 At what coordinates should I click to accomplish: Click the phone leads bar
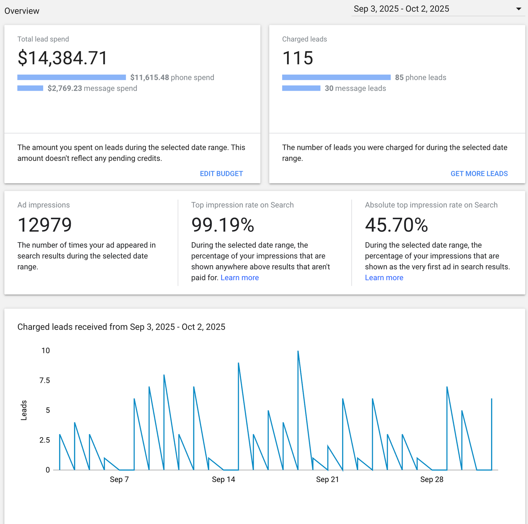coord(336,77)
